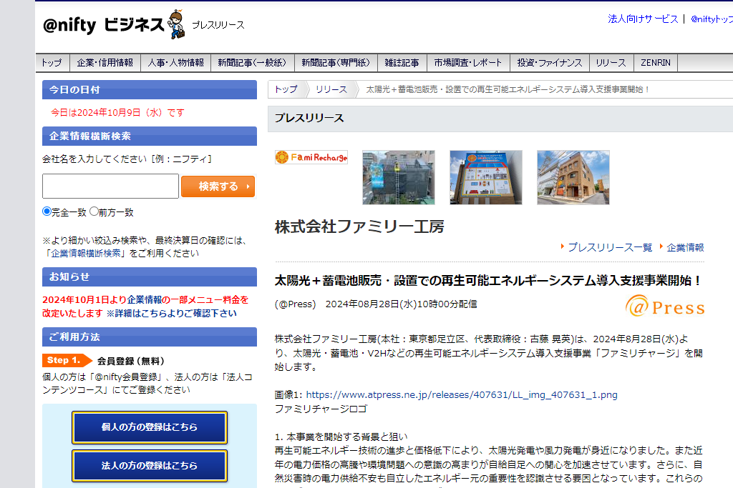This screenshot has height=488, width=733.
Task: Open the ZENRIN tab
Action: (x=656, y=63)
